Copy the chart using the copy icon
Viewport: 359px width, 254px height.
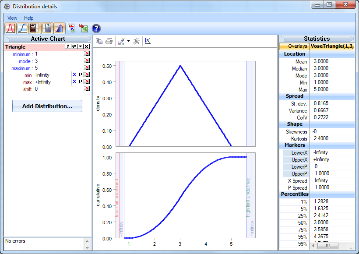point(99,40)
